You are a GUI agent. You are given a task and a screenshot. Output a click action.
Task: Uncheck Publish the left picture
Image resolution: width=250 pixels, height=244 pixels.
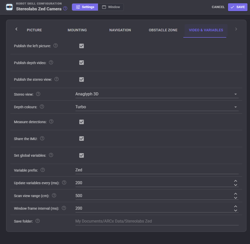pos(82,46)
